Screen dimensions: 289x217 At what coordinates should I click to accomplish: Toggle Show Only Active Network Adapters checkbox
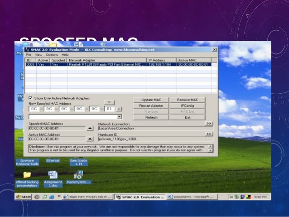tap(30, 98)
